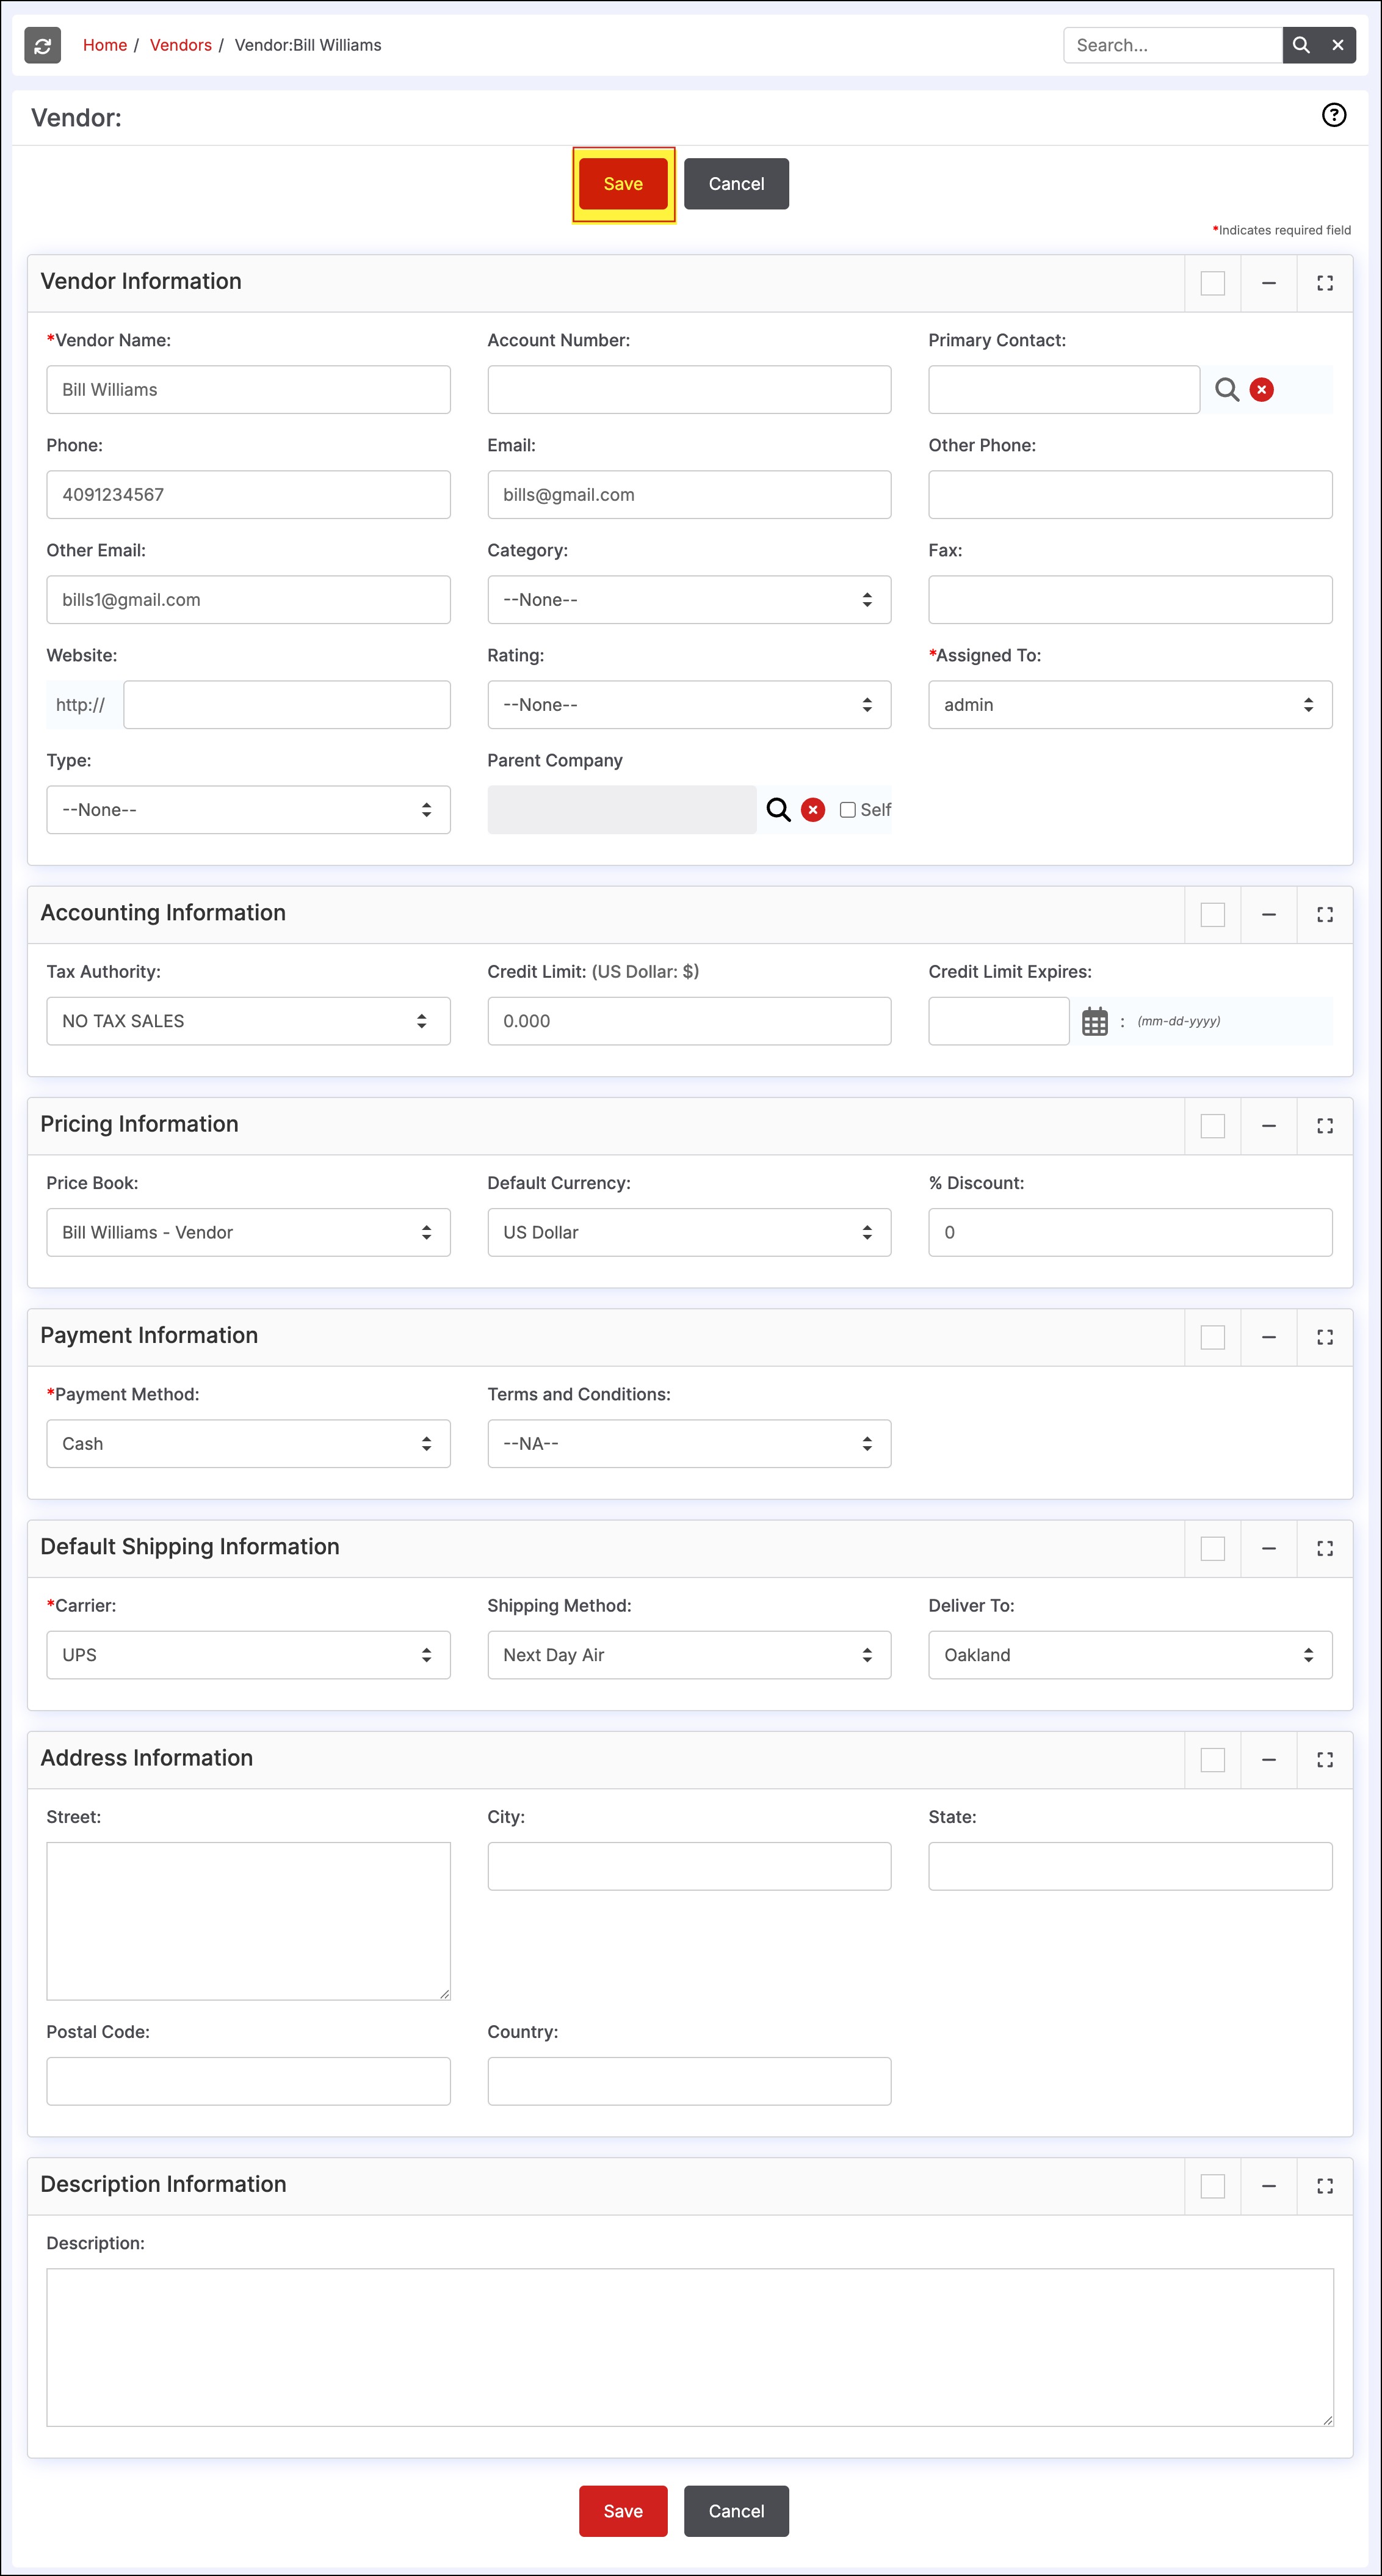Click the Website input field
This screenshot has width=1382, height=2576.
[x=287, y=705]
